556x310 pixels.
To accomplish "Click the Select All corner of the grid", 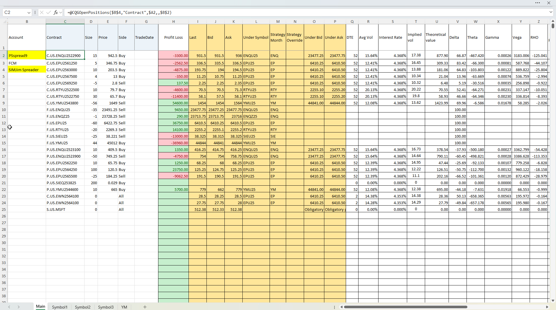I will point(4,22).
